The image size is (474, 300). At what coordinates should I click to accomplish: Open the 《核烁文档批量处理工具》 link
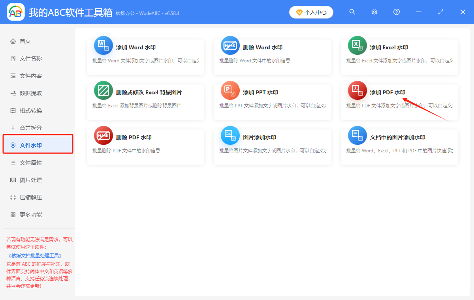[35, 256]
